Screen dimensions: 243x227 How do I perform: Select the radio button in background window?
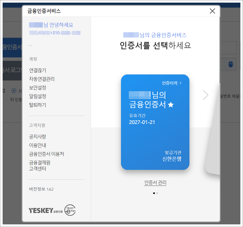click(x=14, y=90)
